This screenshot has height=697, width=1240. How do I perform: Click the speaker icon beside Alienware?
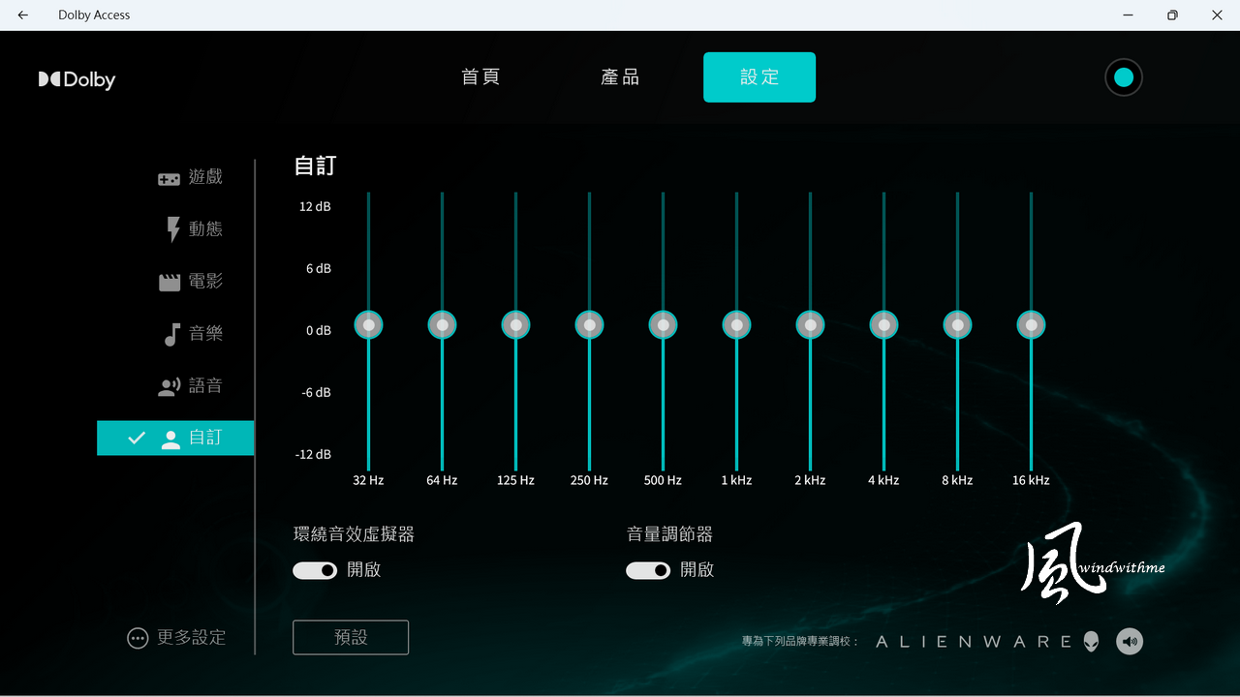(1130, 641)
